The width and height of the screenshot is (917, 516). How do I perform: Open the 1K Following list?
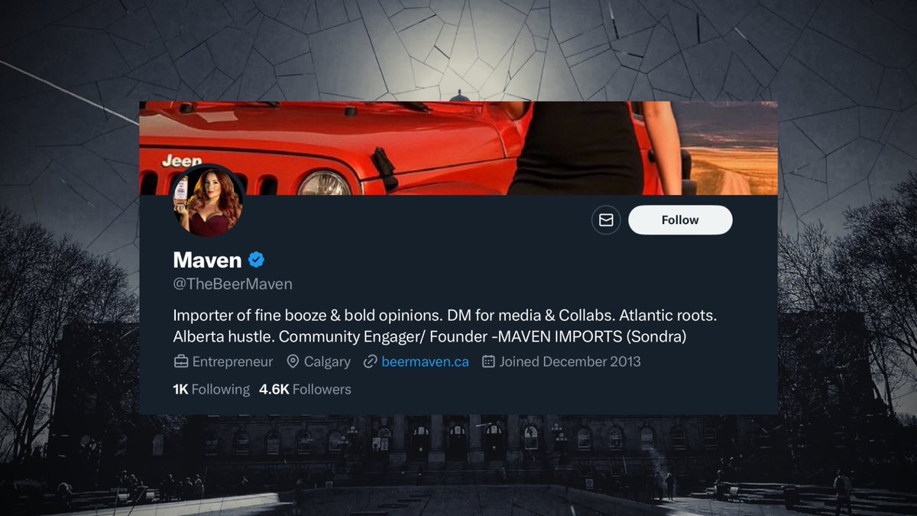pos(212,389)
